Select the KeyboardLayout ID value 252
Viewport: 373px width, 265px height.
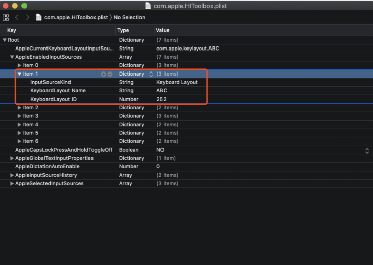coord(161,99)
